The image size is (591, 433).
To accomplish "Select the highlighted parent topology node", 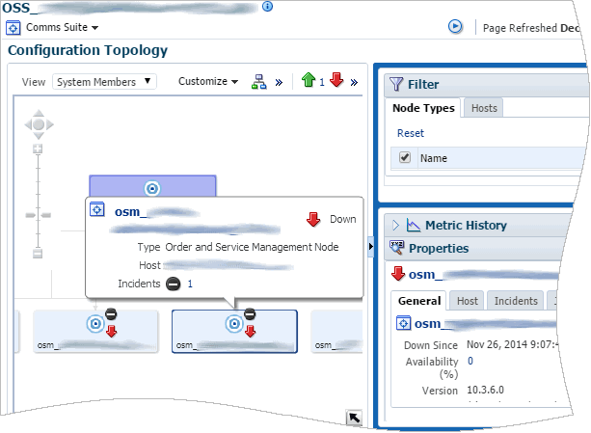I will pos(152,186).
